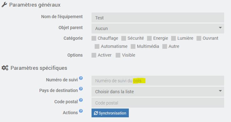Image resolution: width=231 pixels, height=122 pixels.
Task: Tick the Ouvrant category checkbox
Action: click(199, 38)
